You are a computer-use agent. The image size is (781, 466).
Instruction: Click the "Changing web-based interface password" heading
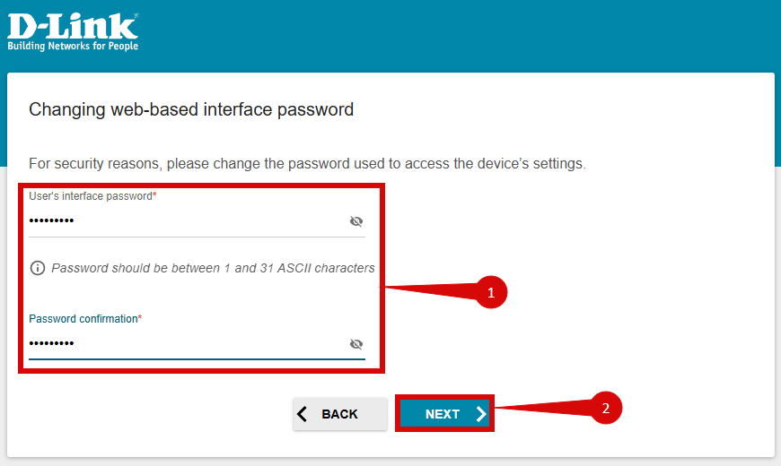(x=191, y=110)
